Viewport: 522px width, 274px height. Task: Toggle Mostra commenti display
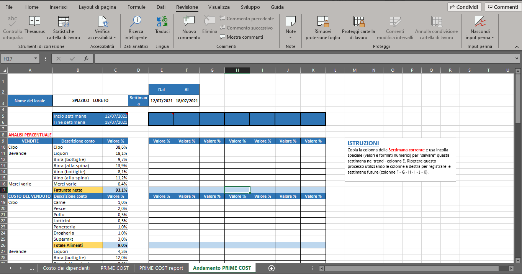pyautogui.click(x=241, y=37)
